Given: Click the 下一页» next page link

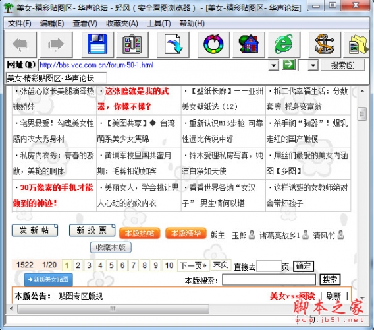Looking at the screenshot, I should [194, 265].
